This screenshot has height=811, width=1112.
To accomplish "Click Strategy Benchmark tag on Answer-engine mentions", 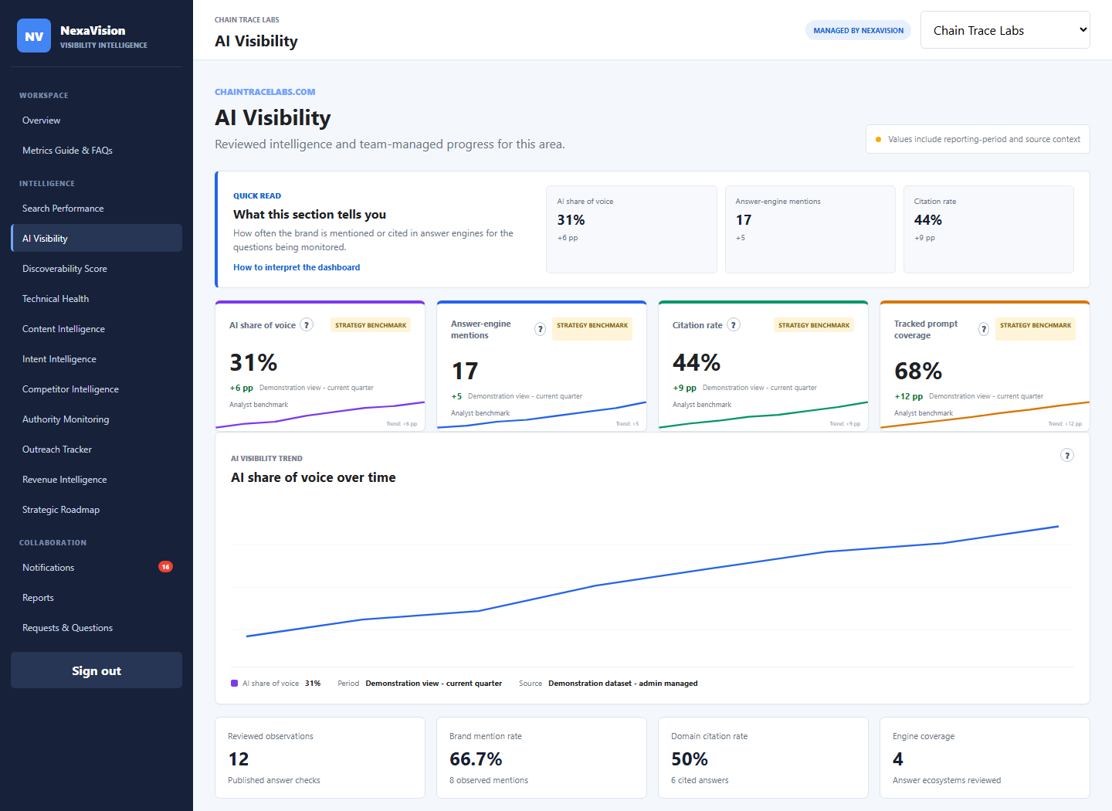I will tap(592, 329).
